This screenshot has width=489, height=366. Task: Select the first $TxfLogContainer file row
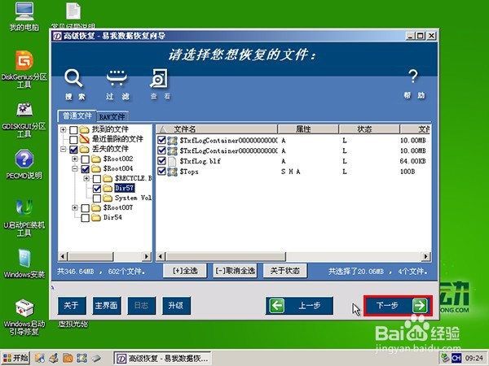[293, 141]
